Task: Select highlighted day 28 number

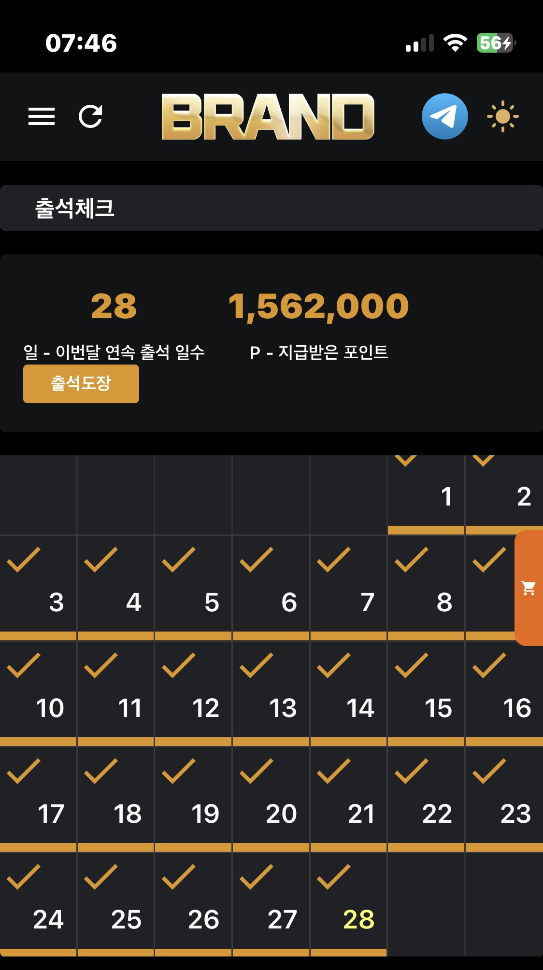Action: 358,919
